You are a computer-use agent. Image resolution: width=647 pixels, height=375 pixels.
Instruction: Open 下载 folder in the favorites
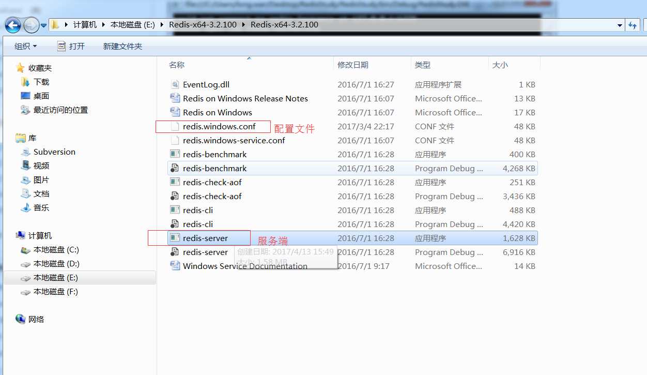coord(41,82)
